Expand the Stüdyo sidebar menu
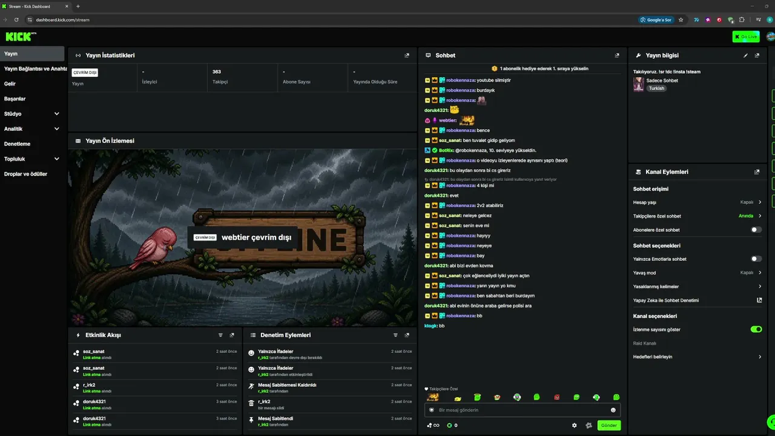775x436 pixels. tap(32, 114)
